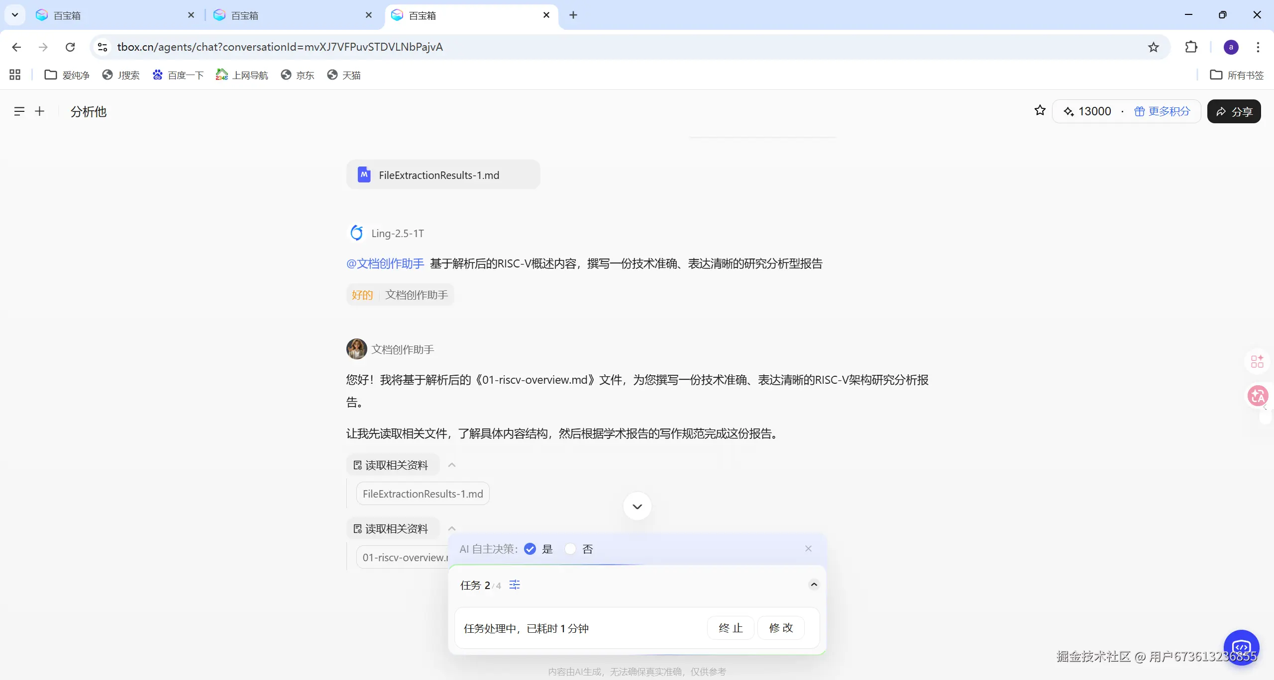
Task: Collapse the task 2/4 panel
Action: (814, 584)
